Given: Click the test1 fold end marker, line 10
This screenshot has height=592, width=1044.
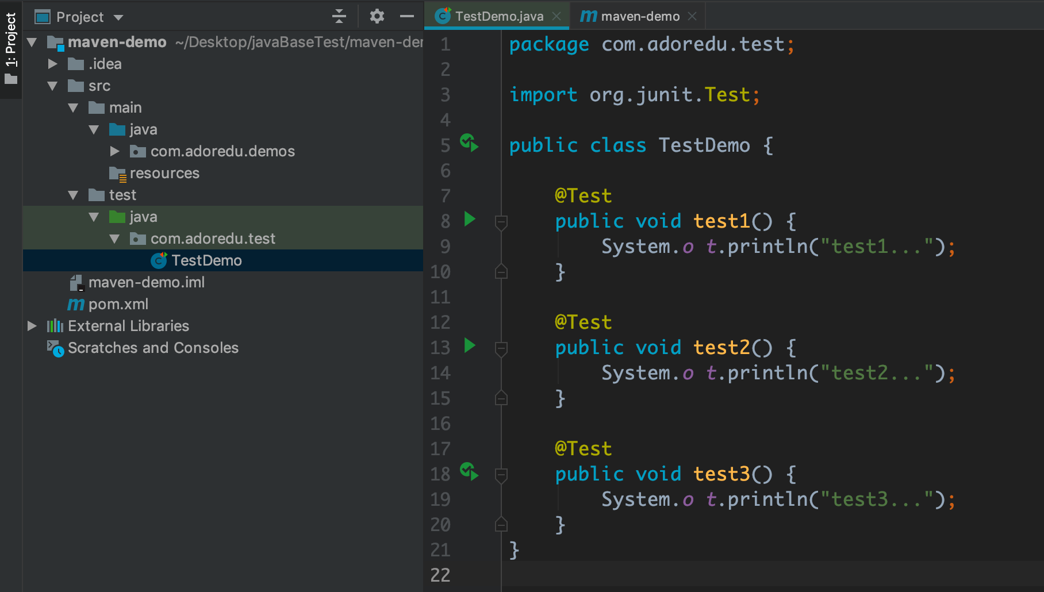Looking at the screenshot, I should coord(501,271).
